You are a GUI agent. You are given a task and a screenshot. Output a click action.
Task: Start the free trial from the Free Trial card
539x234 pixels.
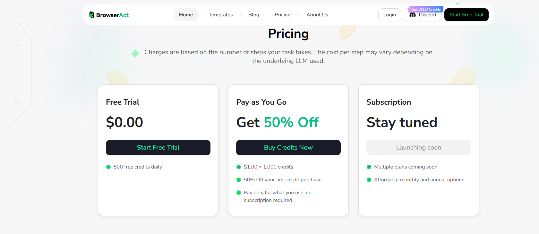(x=158, y=148)
